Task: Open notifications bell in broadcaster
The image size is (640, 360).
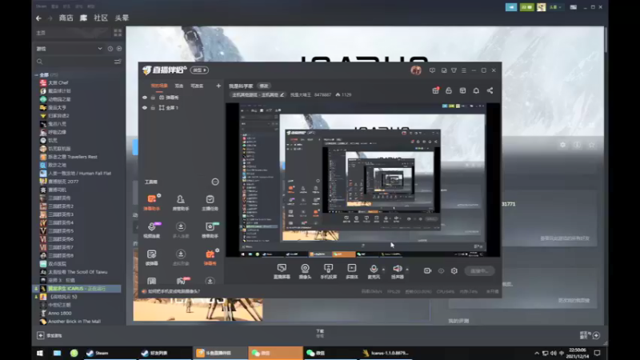Action: (476, 90)
